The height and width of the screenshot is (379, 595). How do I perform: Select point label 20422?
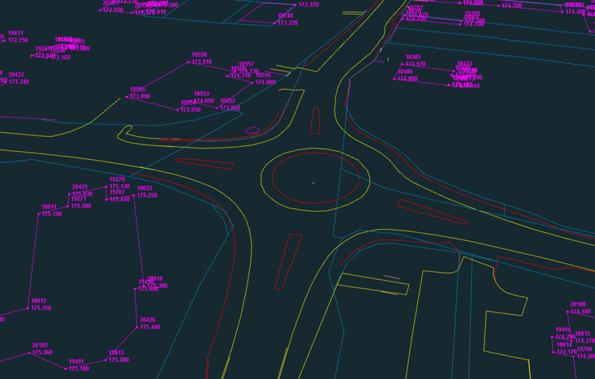[16, 75]
